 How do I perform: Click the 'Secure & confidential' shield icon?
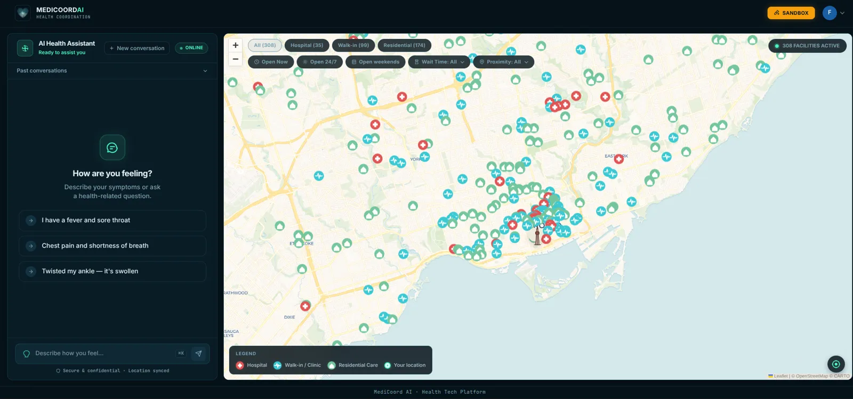coord(58,371)
